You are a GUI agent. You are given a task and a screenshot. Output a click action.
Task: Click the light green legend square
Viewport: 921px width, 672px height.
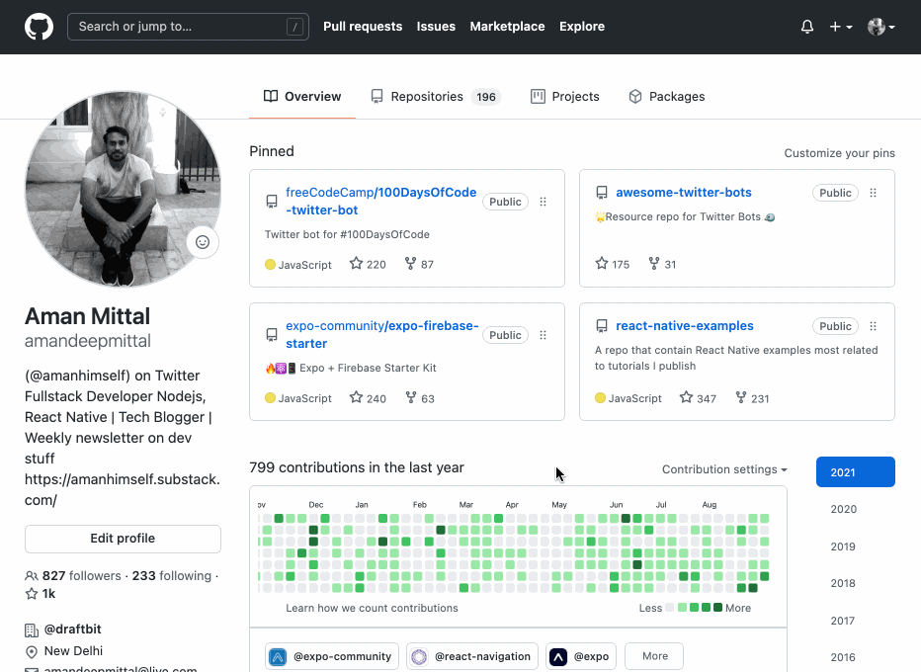pyautogui.click(x=682, y=608)
